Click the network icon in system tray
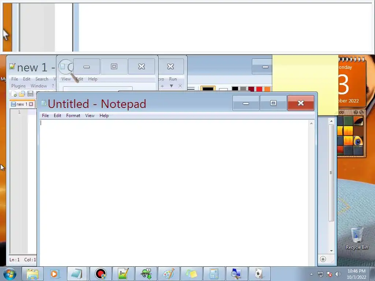 pyautogui.click(x=320, y=274)
